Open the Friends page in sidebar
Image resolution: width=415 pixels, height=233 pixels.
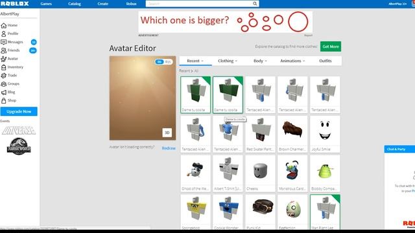coord(10,50)
